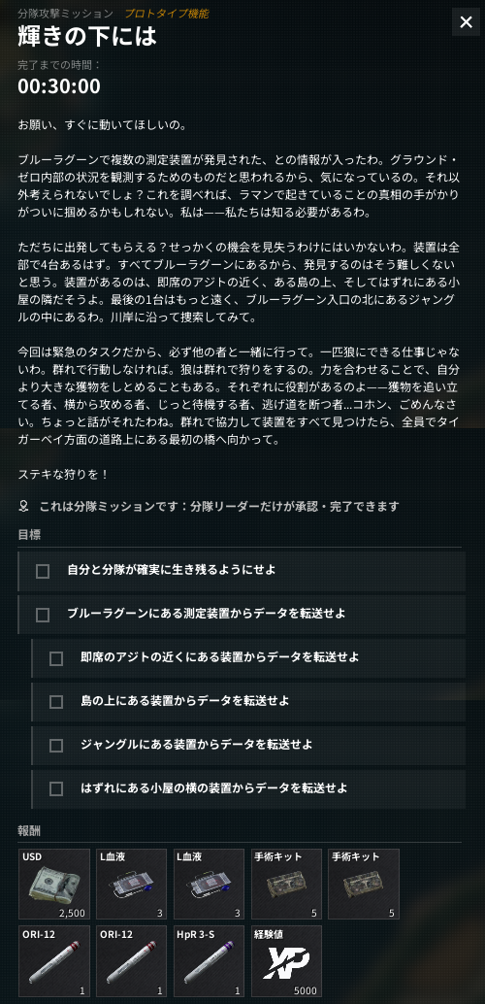Select the first ORI-12 injector reward
Screen dimensions: 485x1004
[53, 961]
